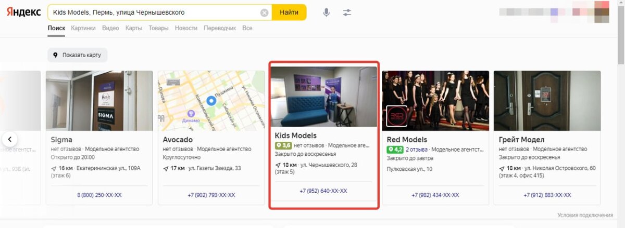Open the Карты tab
This screenshot has height=228, width=625.
134,28
